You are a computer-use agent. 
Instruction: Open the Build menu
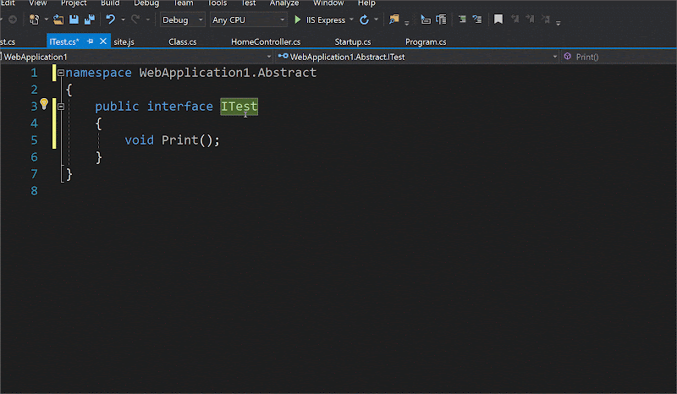coord(110,3)
